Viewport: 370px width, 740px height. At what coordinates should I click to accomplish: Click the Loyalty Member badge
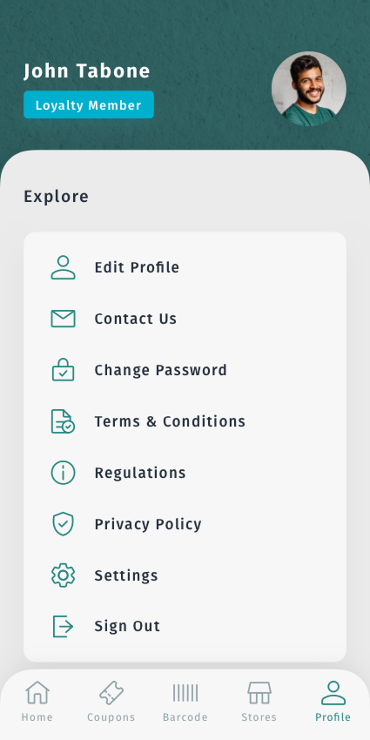point(89,105)
